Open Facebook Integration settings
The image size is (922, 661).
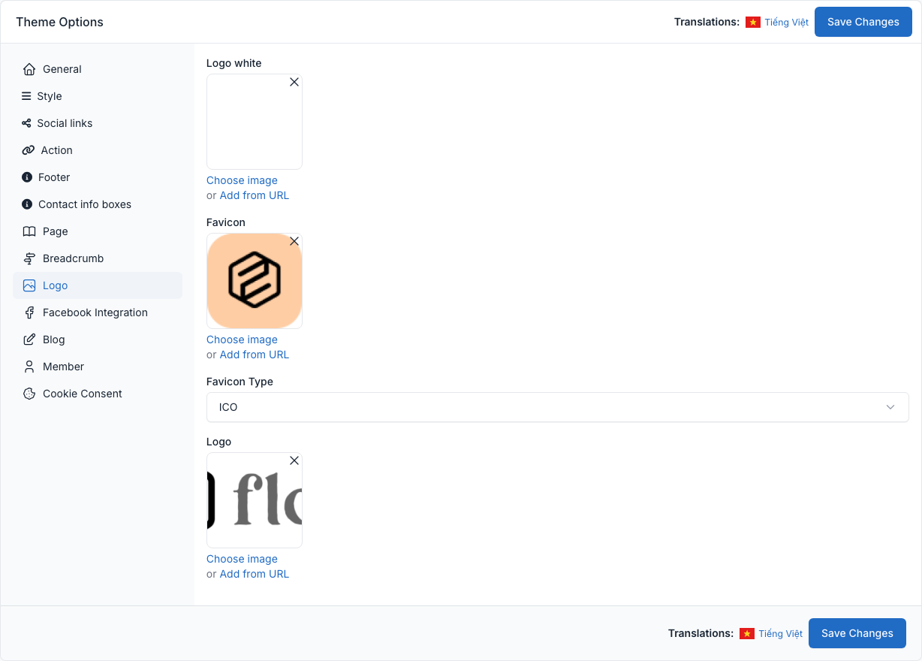(x=98, y=312)
